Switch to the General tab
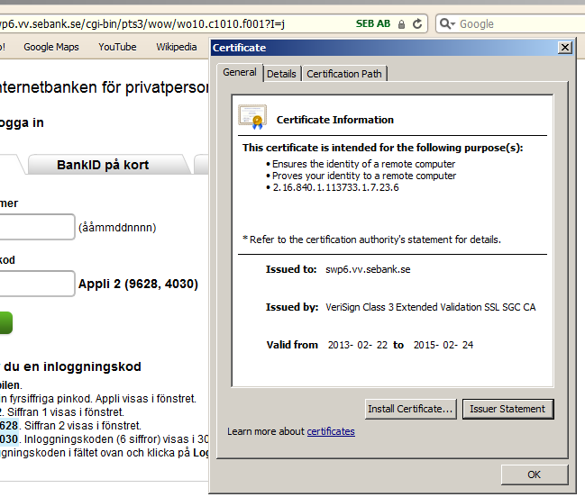Viewport: 585px width, 497px height. [240, 72]
